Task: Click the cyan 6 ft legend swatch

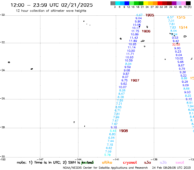Action: (117, 3)
